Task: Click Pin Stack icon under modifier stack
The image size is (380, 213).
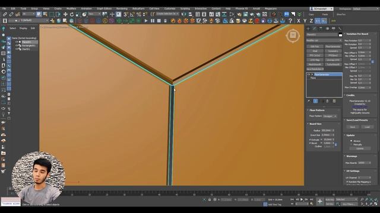Action: pyautogui.click(x=309, y=101)
